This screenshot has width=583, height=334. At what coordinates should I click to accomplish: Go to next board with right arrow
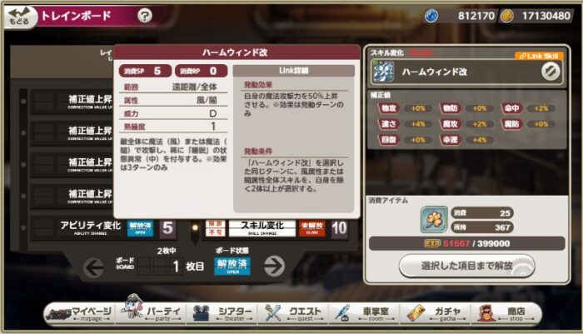(x=274, y=267)
